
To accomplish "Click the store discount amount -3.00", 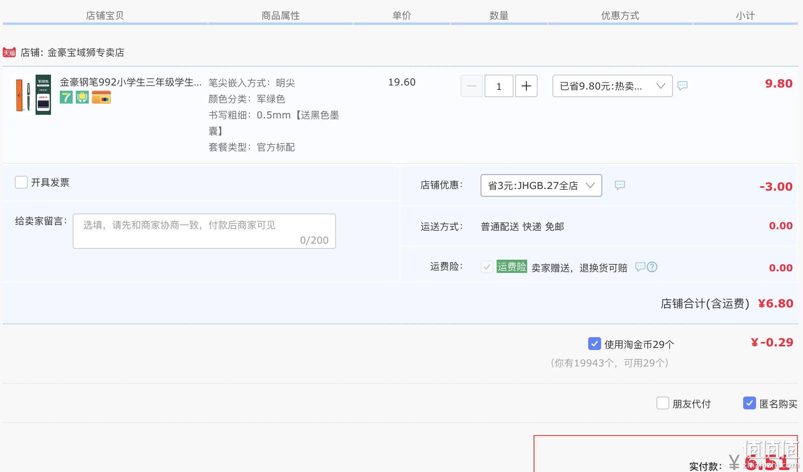I will coord(776,187).
